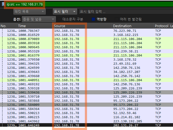Open the 패킷 목록 dropdown

pos(30,12)
